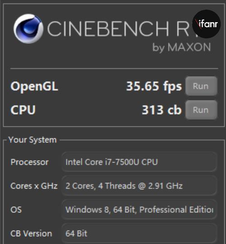Click the 'Your System' group heading
Screen dimensions: 226x244
tap(33, 140)
